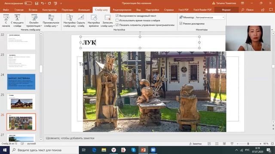This screenshot has height=154, width=275.
Task: Open Skype from taskbar
Action: (x=134, y=150)
